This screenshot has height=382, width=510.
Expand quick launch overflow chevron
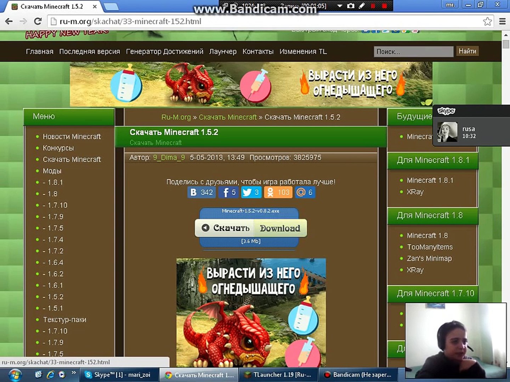click(x=74, y=372)
